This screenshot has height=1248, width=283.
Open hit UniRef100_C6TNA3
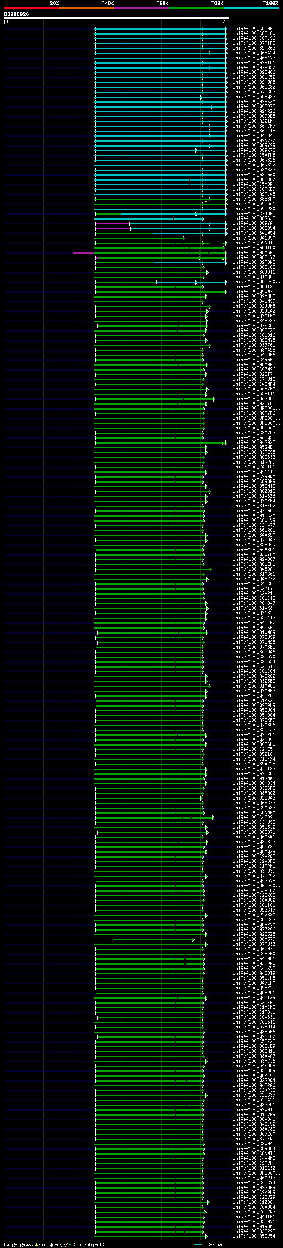point(254,29)
